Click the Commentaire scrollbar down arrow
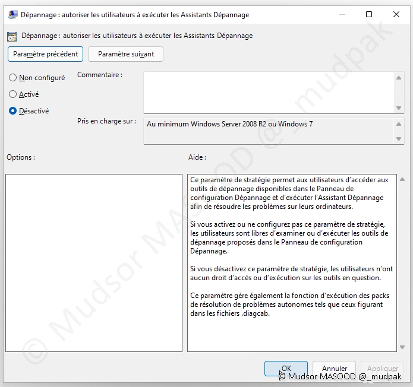 [399, 107]
